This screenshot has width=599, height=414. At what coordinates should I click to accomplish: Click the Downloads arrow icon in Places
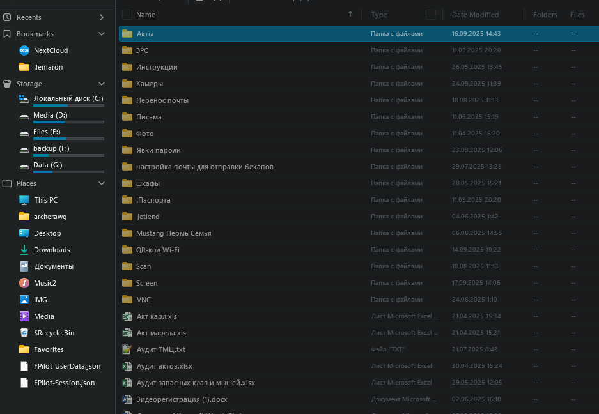pos(24,250)
